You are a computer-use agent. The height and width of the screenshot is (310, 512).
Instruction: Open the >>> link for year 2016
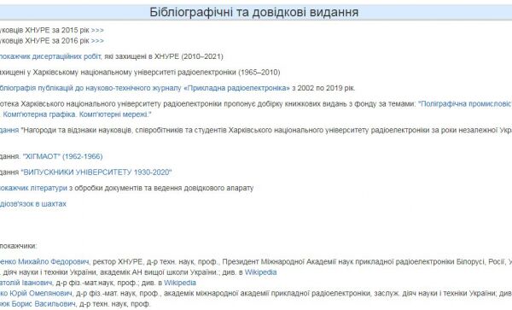tap(97, 41)
